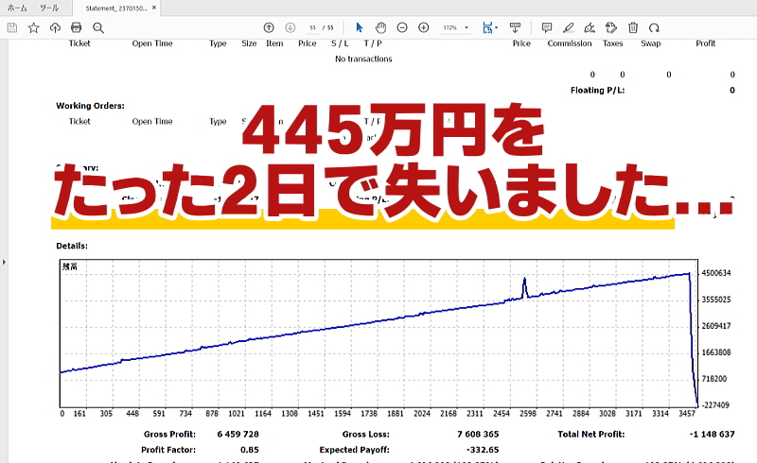757x463 pixels.
Task: Add a comment with the speech bubble icon
Action: 547,27
